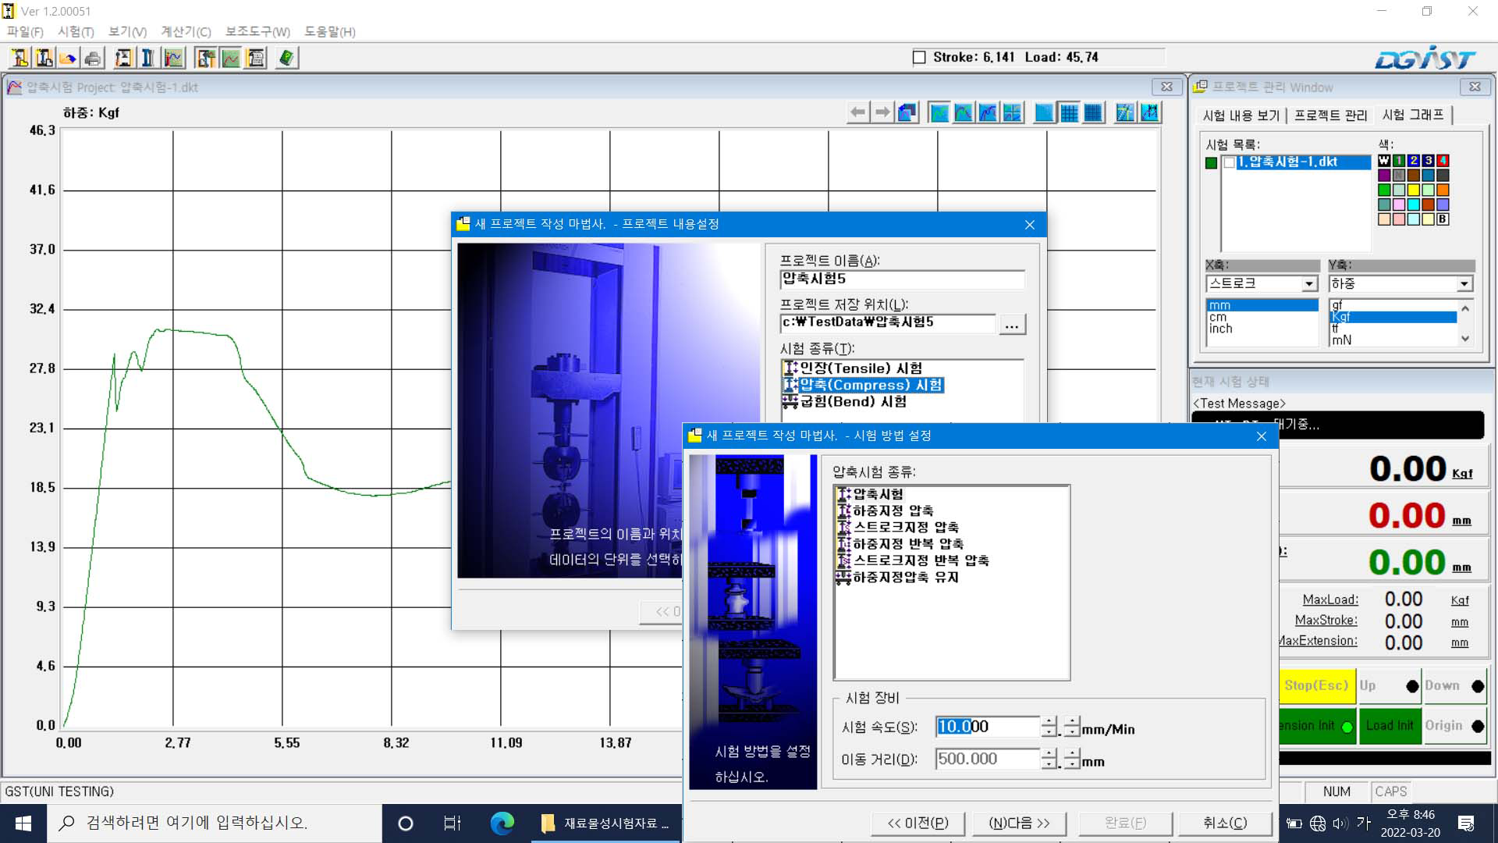
Task: Click the graph toolbar icon with green lines
Action: 1124,112
